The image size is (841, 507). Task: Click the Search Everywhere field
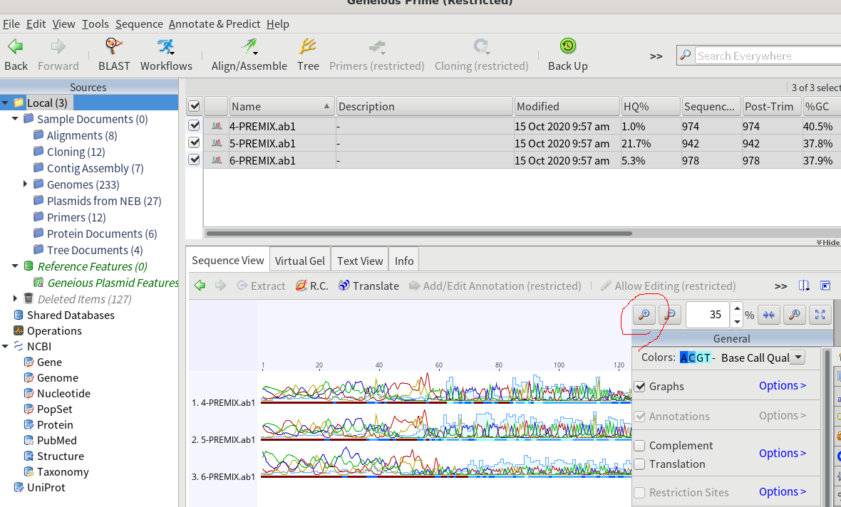(767, 56)
